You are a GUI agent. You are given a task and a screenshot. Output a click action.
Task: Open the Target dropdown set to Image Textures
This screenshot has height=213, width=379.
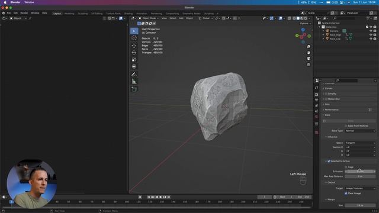[x=360, y=188]
